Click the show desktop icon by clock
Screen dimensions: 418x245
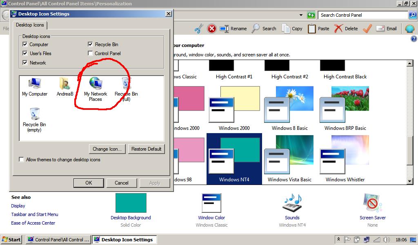pyautogui.click(x=413, y=240)
